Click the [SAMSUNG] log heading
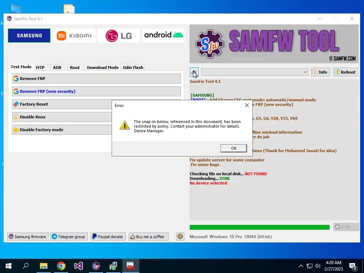The image size is (364, 273). click(x=202, y=95)
